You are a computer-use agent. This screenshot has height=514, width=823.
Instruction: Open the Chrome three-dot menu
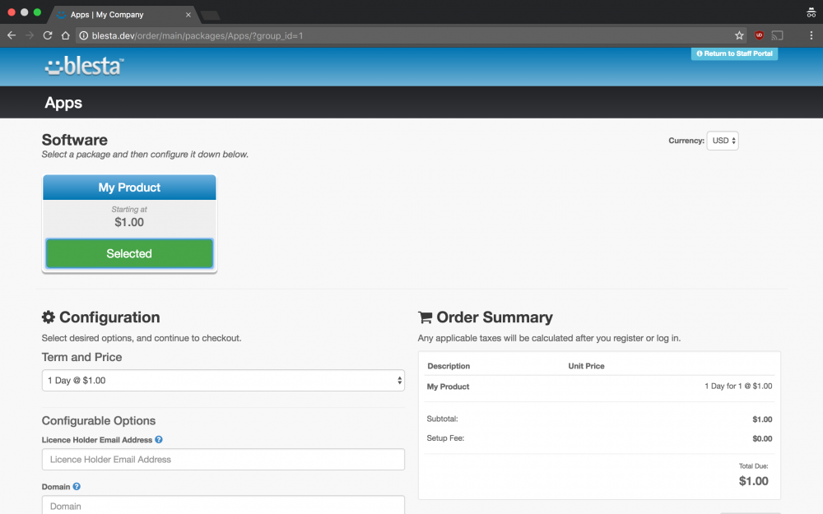(x=811, y=35)
